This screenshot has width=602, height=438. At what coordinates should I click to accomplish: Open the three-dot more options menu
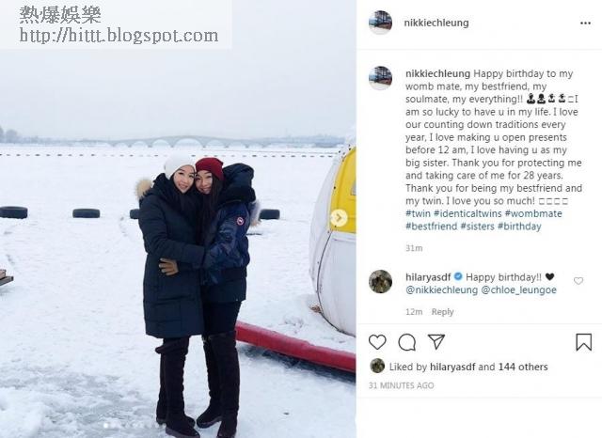585,23
